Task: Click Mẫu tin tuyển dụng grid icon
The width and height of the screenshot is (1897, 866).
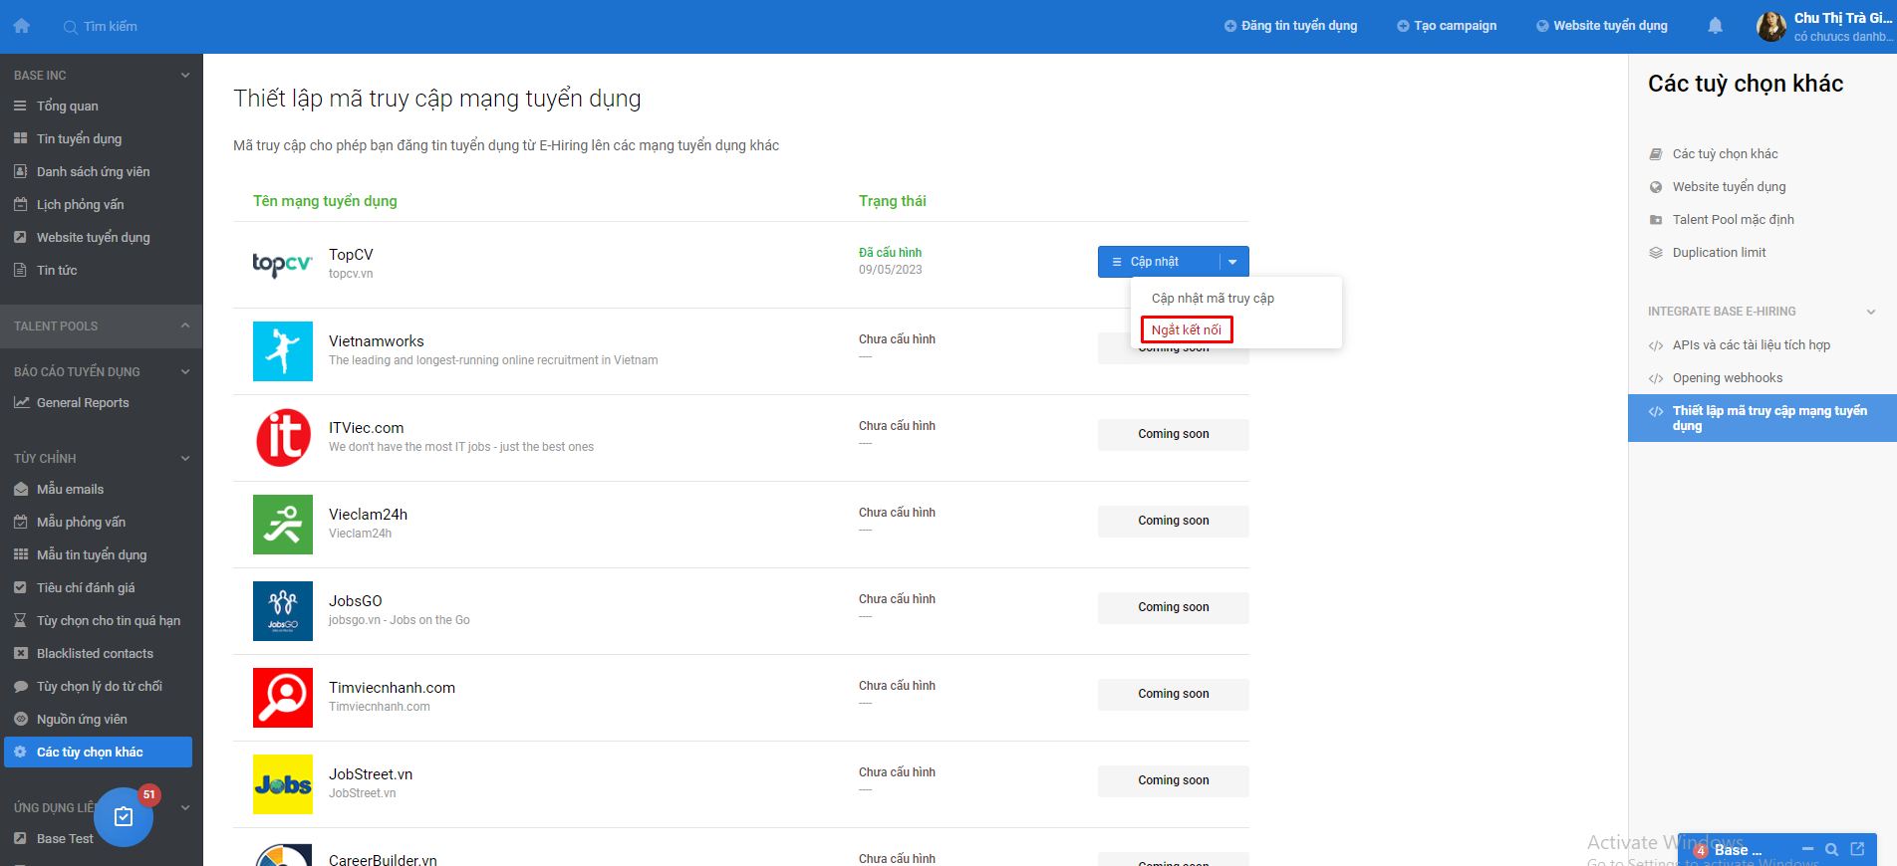Action: (20, 554)
